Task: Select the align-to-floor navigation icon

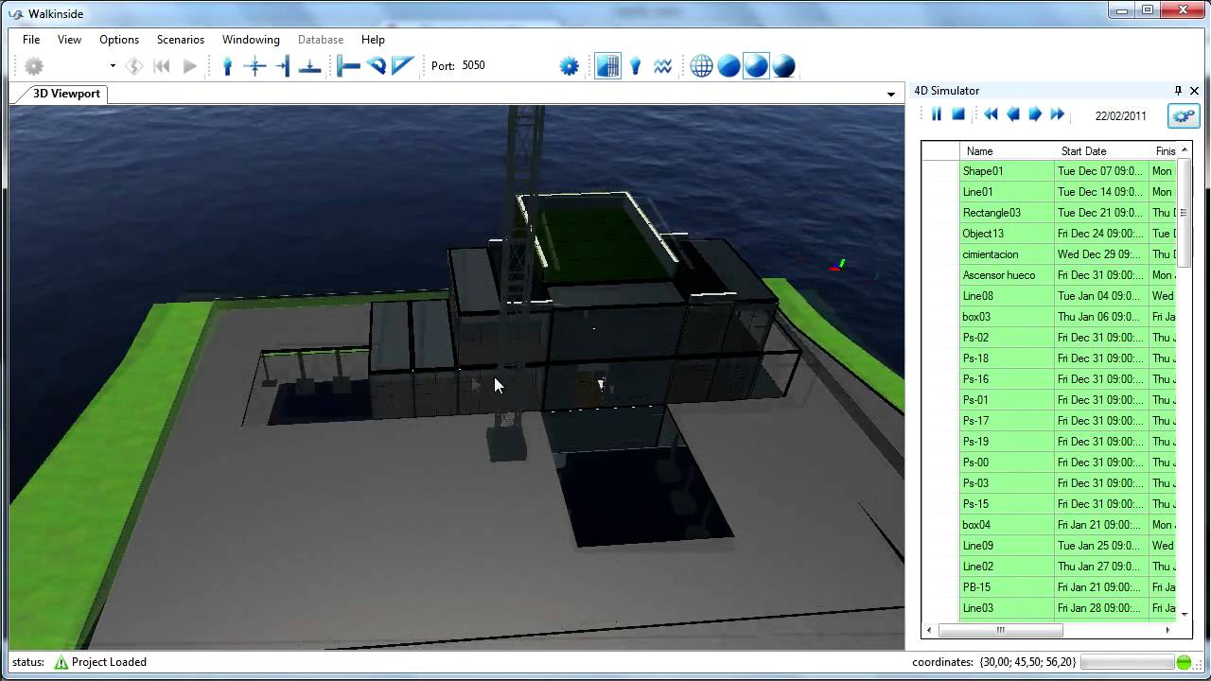Action: tap(309, 66)
